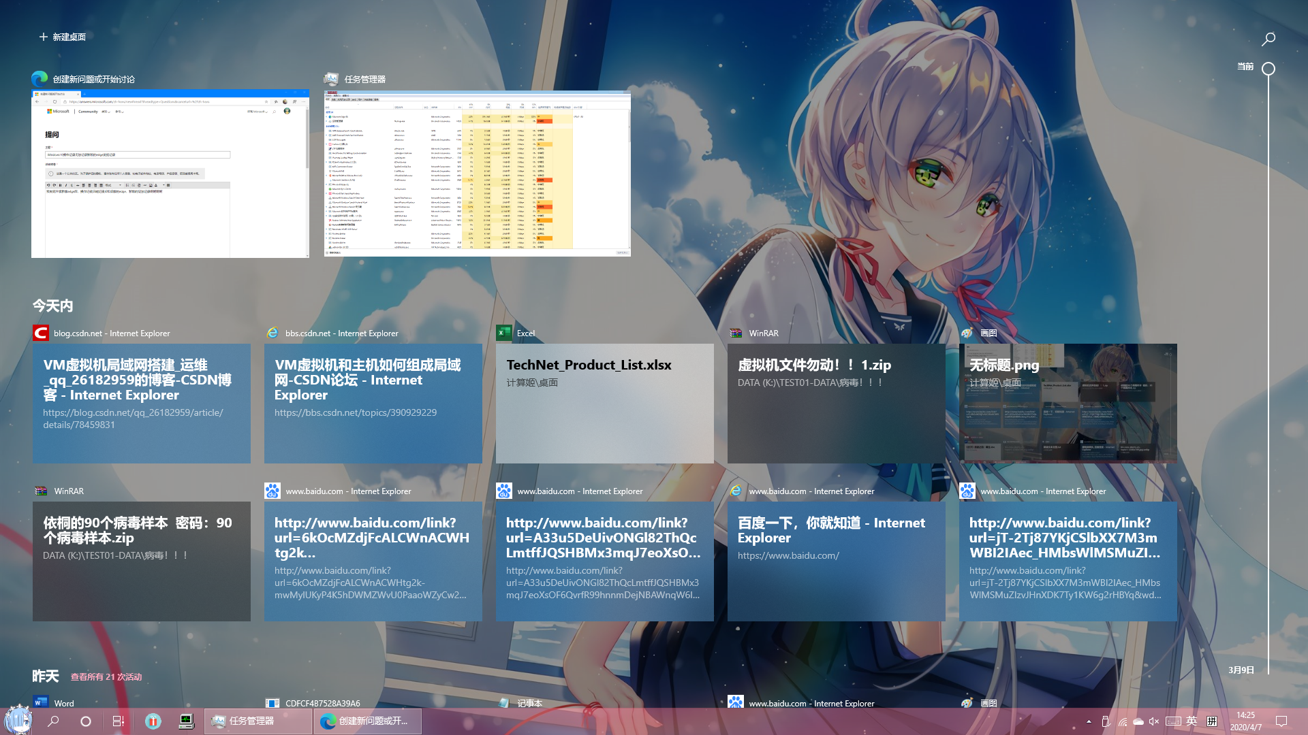Open the notification center icon
The width and height of the screenshot is (1308, 735).
(x=1281, y=721)
